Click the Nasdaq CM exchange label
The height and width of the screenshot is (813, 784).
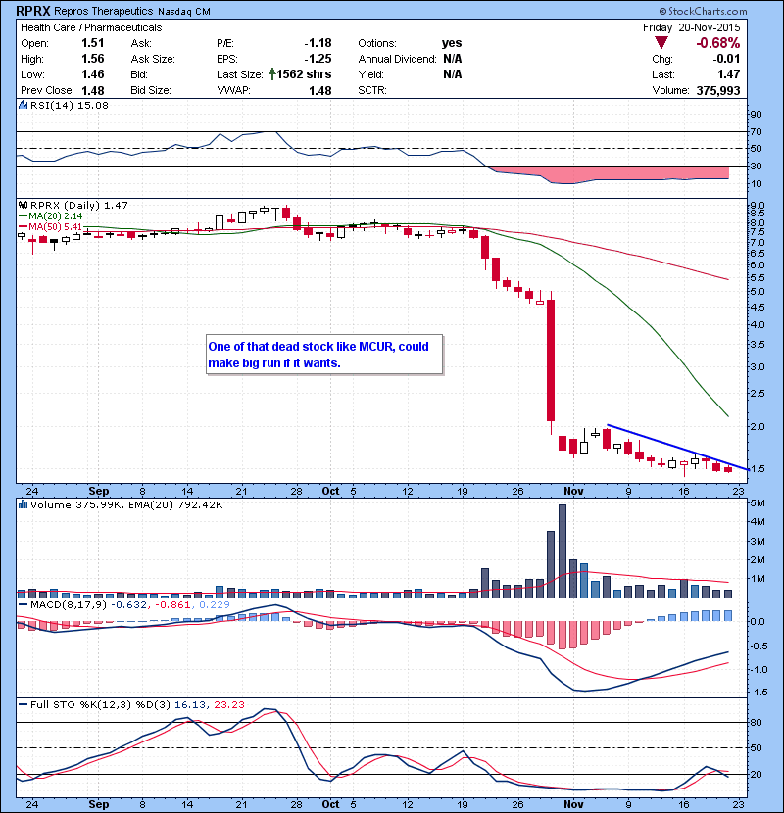(184, 12)
